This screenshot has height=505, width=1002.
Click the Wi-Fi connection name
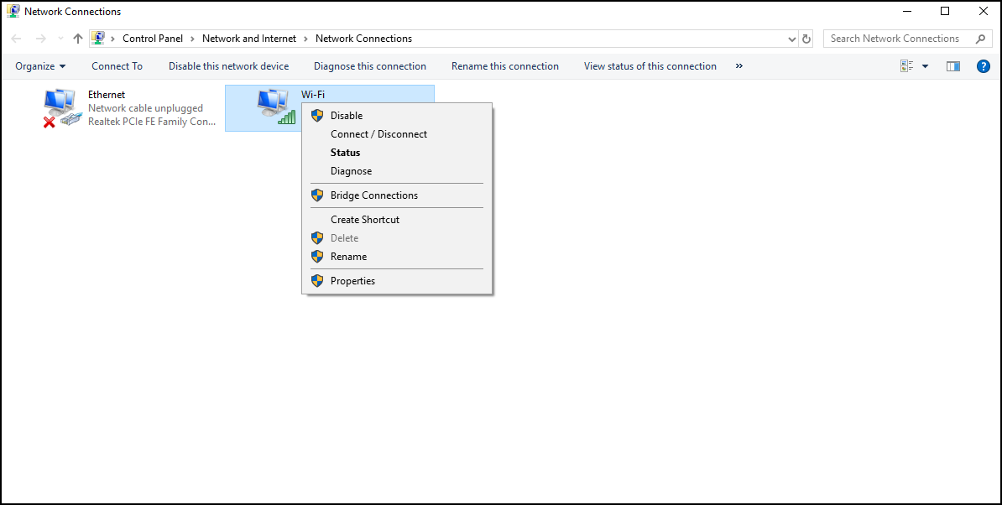coord(313,95)
